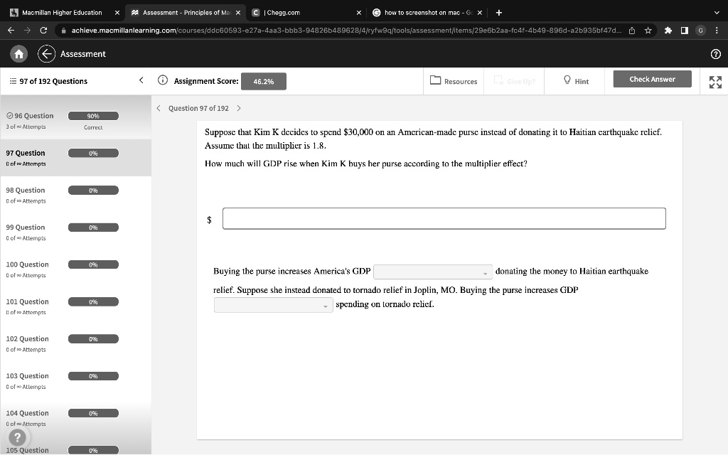Close the Chegg.com tab

[358, 13]
